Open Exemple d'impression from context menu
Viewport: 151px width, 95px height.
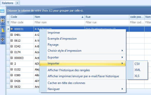tap(83, 39)
